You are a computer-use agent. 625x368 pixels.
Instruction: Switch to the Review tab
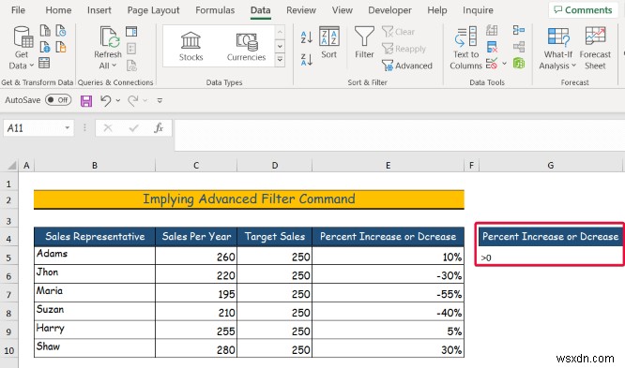[301, 10]
